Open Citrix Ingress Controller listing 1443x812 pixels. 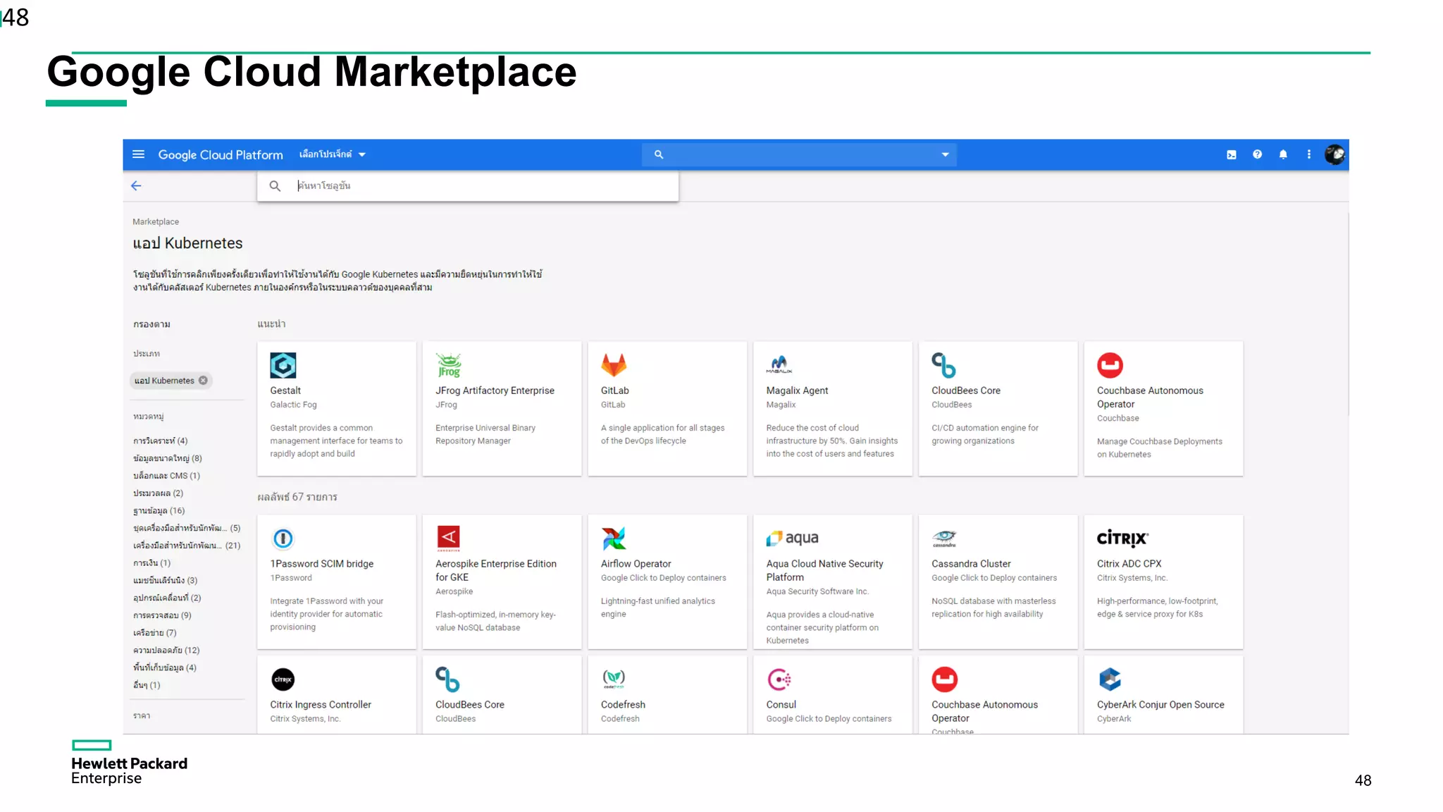[x=321, y=705]
